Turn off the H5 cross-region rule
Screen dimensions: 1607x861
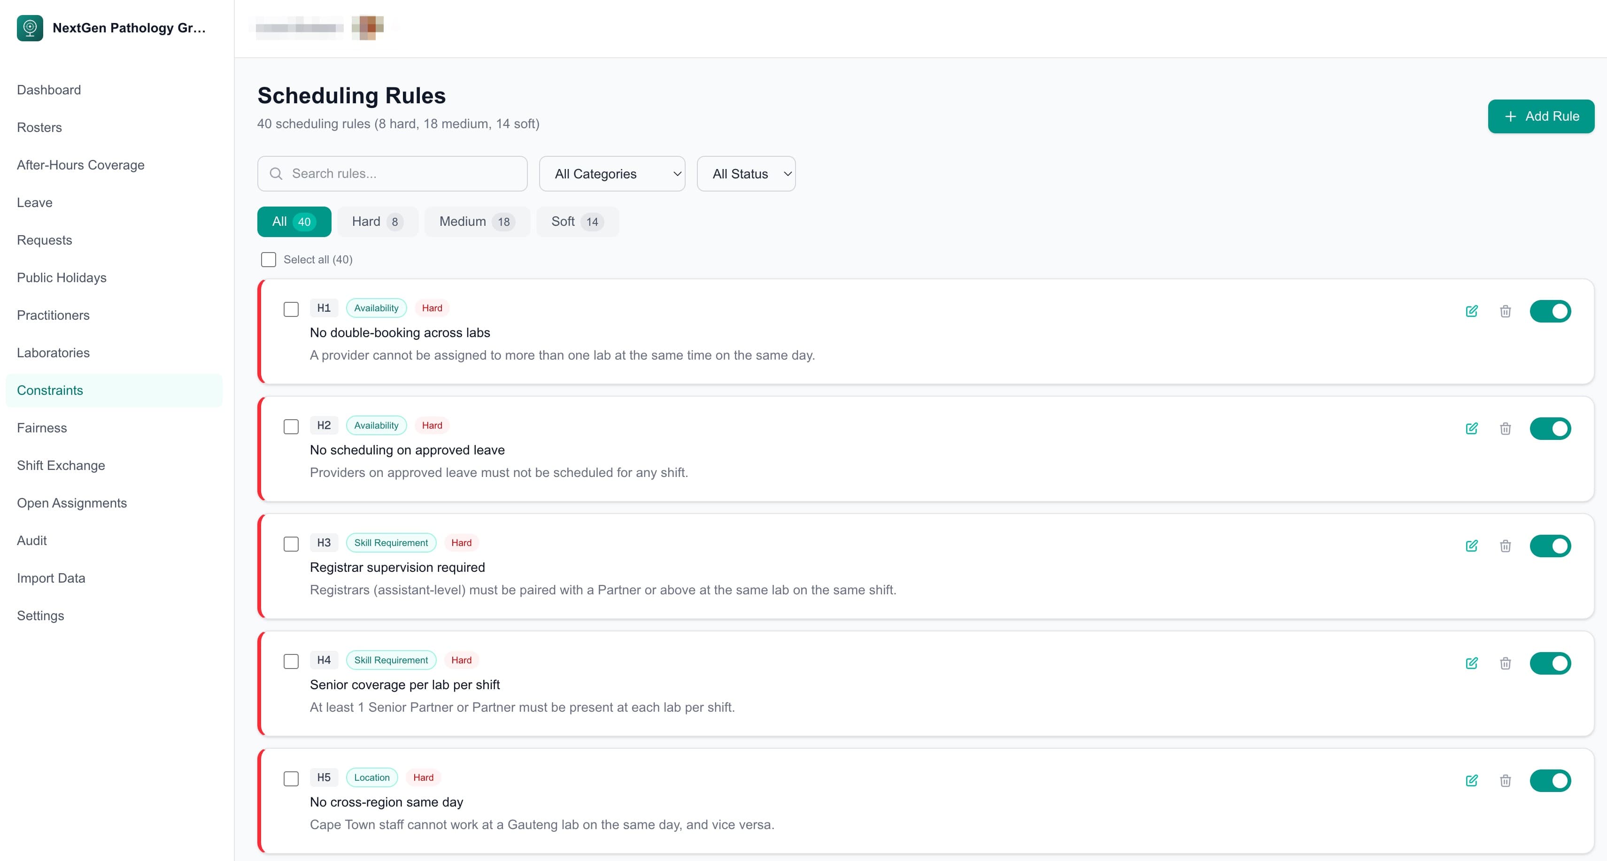1552,780
